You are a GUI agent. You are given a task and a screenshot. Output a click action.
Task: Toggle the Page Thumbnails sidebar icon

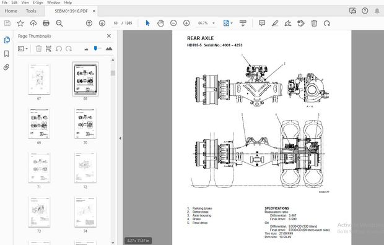click(x=7, y=40)
